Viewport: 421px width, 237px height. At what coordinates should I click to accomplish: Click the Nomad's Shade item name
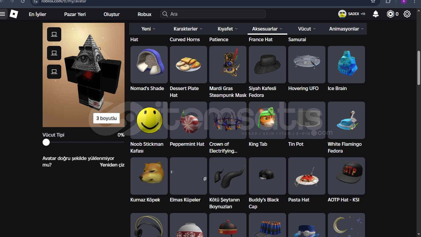coord(147,88)
